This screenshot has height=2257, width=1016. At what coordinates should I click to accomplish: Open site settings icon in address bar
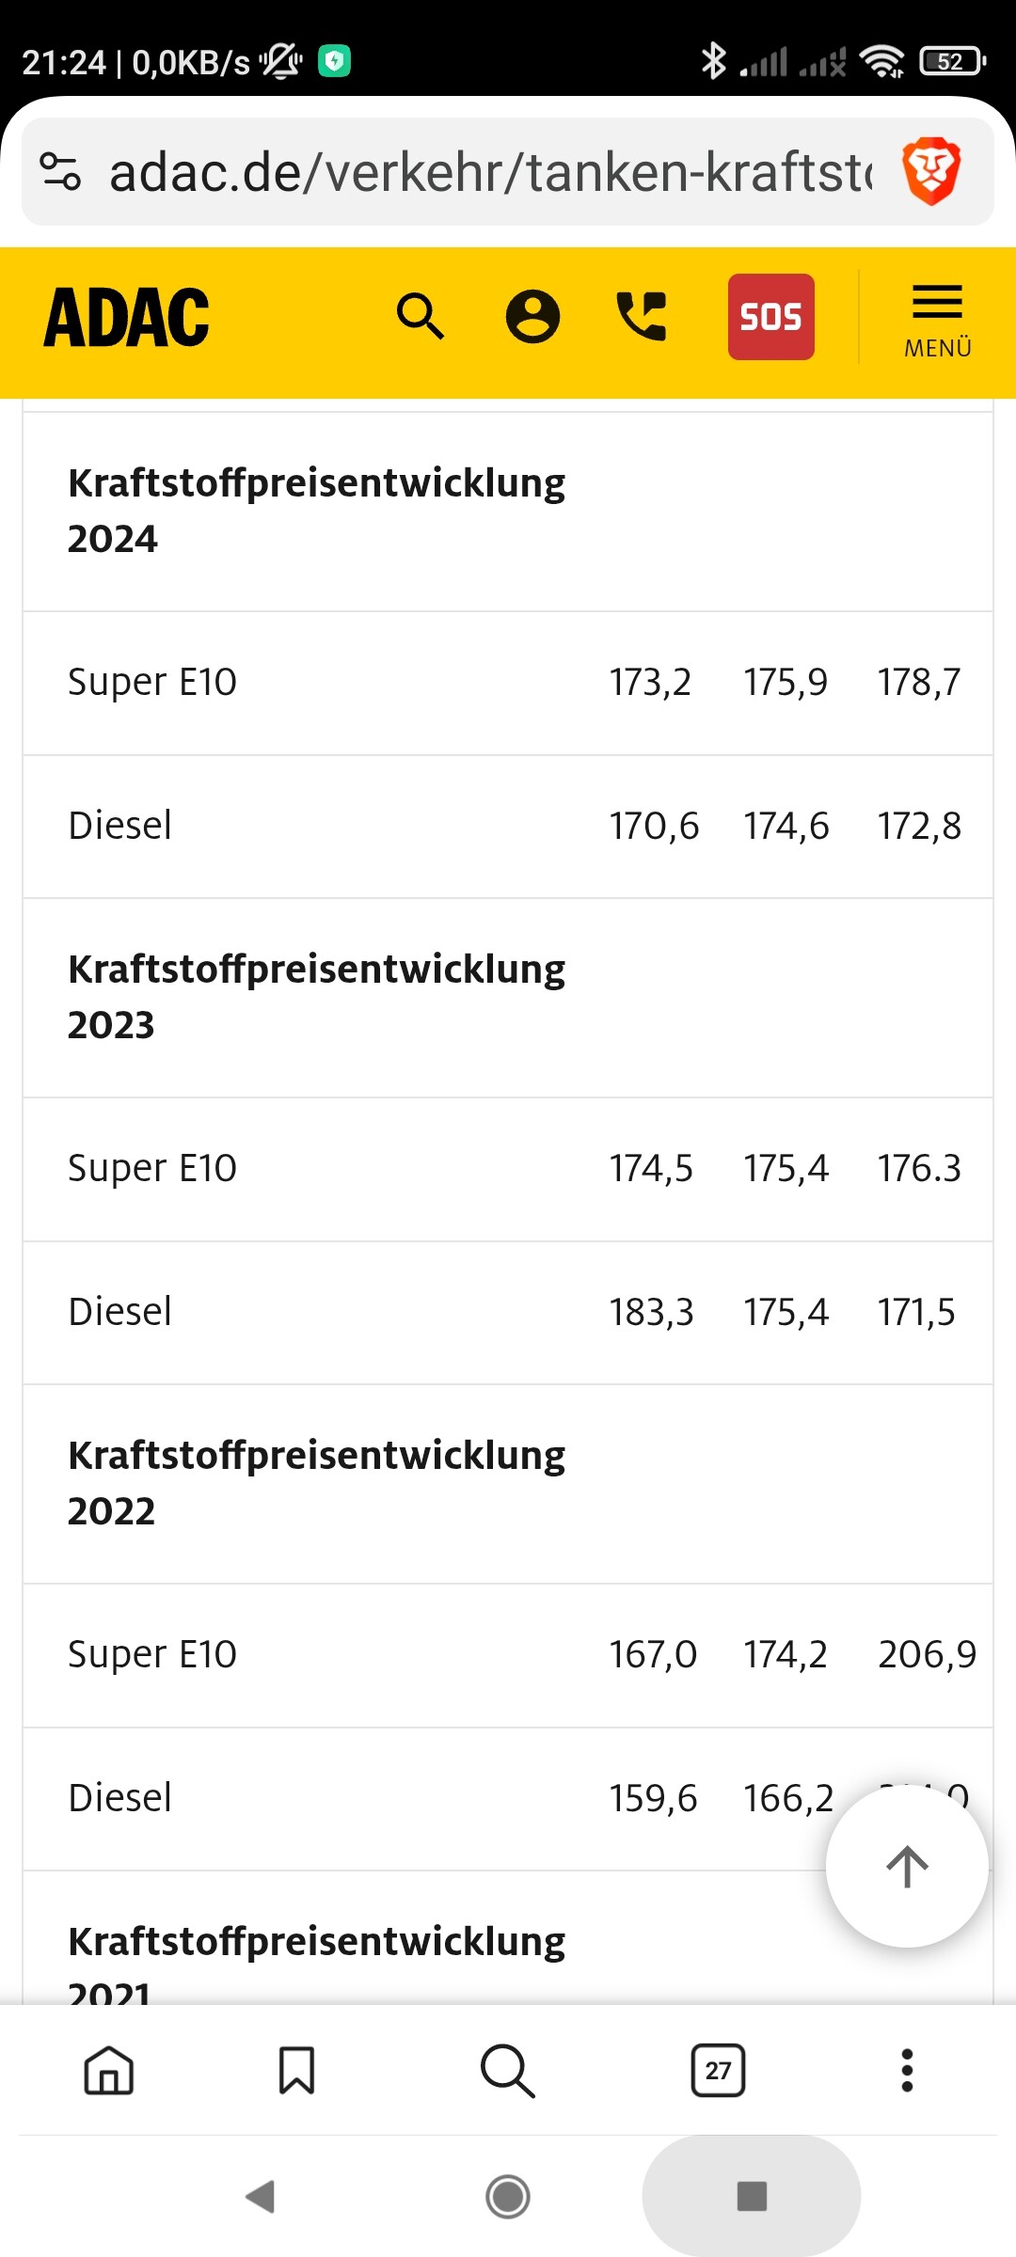(x=61, y=171)
